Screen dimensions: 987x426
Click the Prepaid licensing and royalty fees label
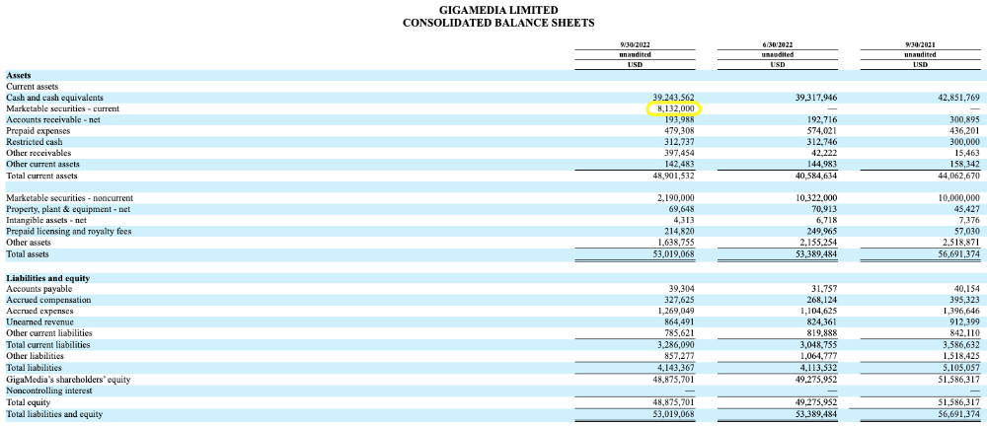pyautogui.click(x=68, y=231)
